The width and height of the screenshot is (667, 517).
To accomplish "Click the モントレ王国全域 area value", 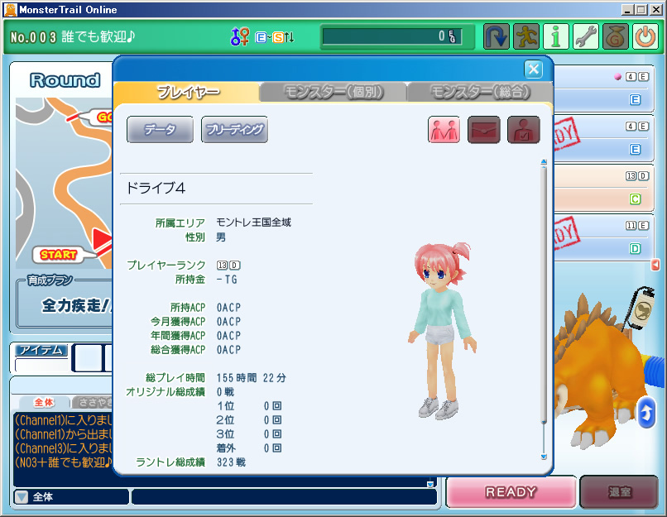I will point(253,222).
